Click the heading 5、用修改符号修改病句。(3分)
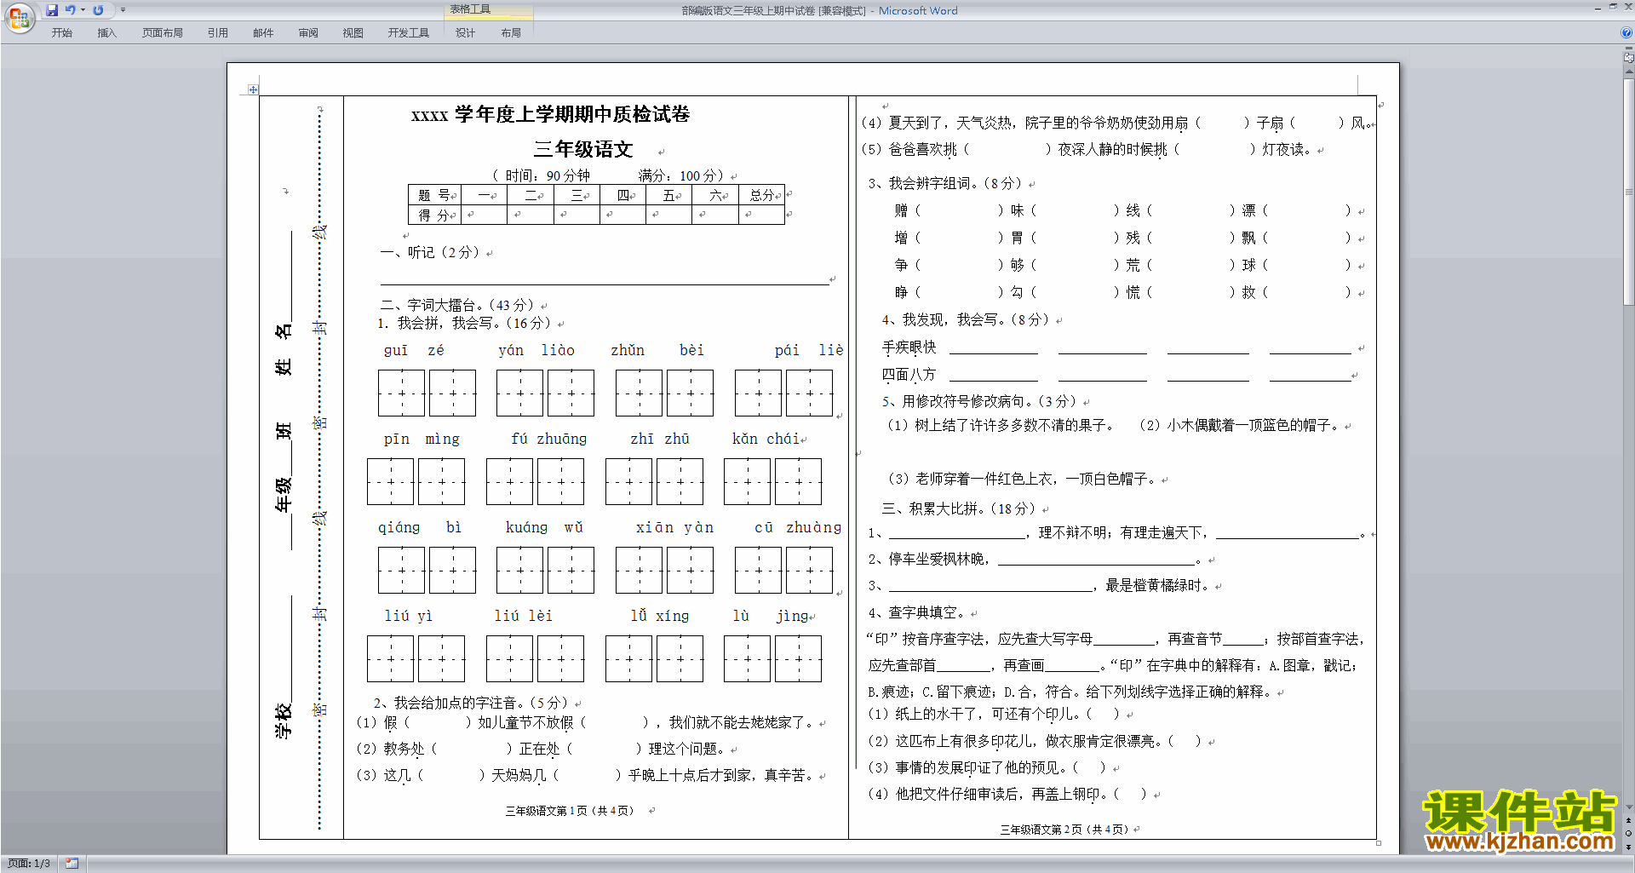 pyautogui.click(x=979, y=401)
